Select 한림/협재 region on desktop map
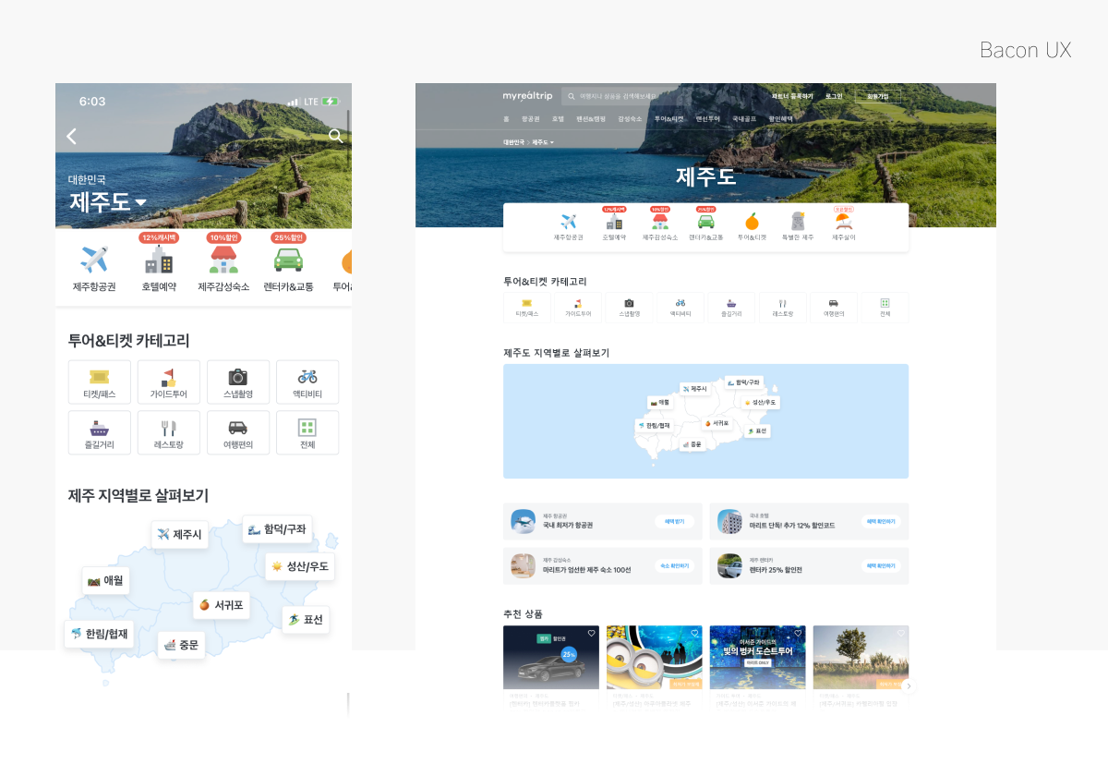 [654, 426]
